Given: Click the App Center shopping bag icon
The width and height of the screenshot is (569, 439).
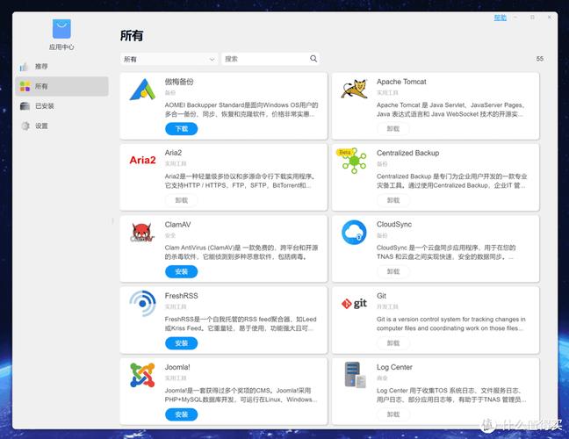Looking at the screenshot, I should pyautogui.click(x=61, y=29).
